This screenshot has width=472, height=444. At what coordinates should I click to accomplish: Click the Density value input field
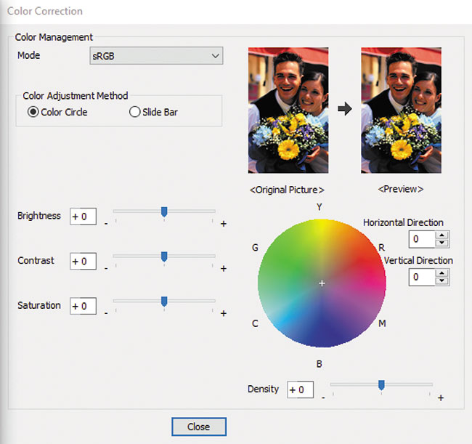300,390
